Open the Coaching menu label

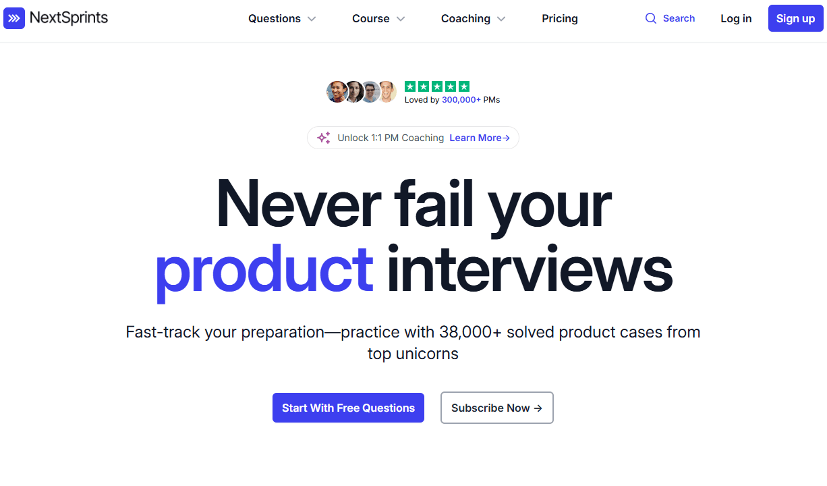(465, 19)
